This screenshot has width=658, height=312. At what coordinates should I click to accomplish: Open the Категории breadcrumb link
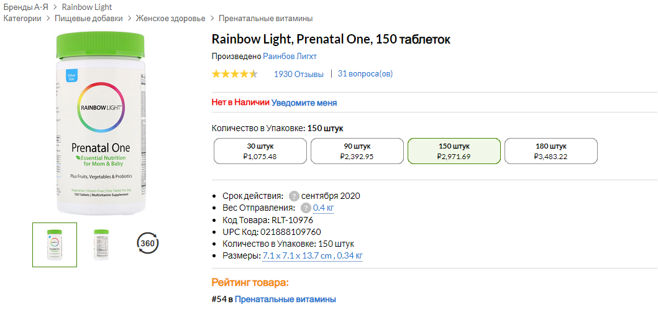pos(22,18)
